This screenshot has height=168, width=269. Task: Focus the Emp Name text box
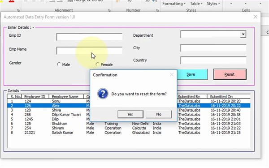pos(89,51)
